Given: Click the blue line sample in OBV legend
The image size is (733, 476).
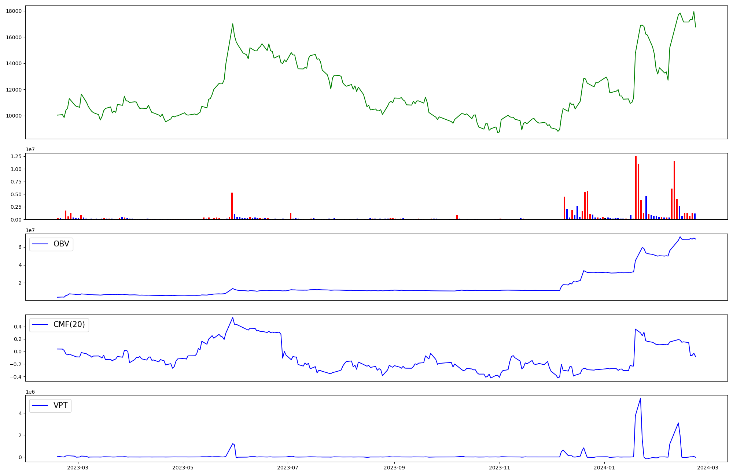Looking at the screenshot, I should point(40,244).
